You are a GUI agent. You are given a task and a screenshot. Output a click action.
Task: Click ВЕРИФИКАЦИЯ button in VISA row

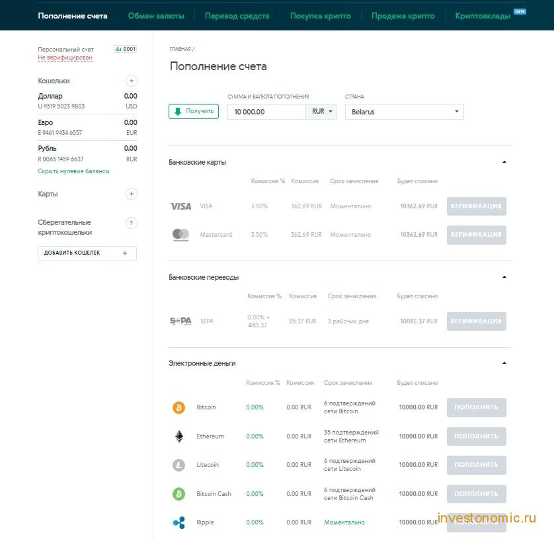(476, 206)
